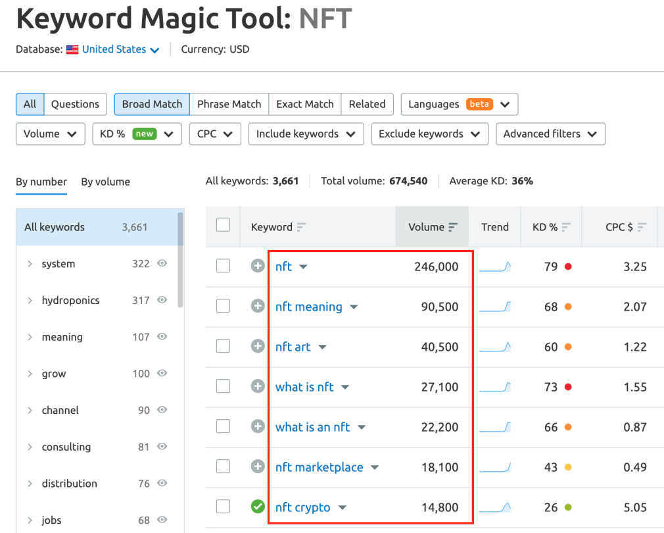View trend sparkline for 'what is an nft'
The width and height of the screenshot is (664, 533).
pos(495,427)
